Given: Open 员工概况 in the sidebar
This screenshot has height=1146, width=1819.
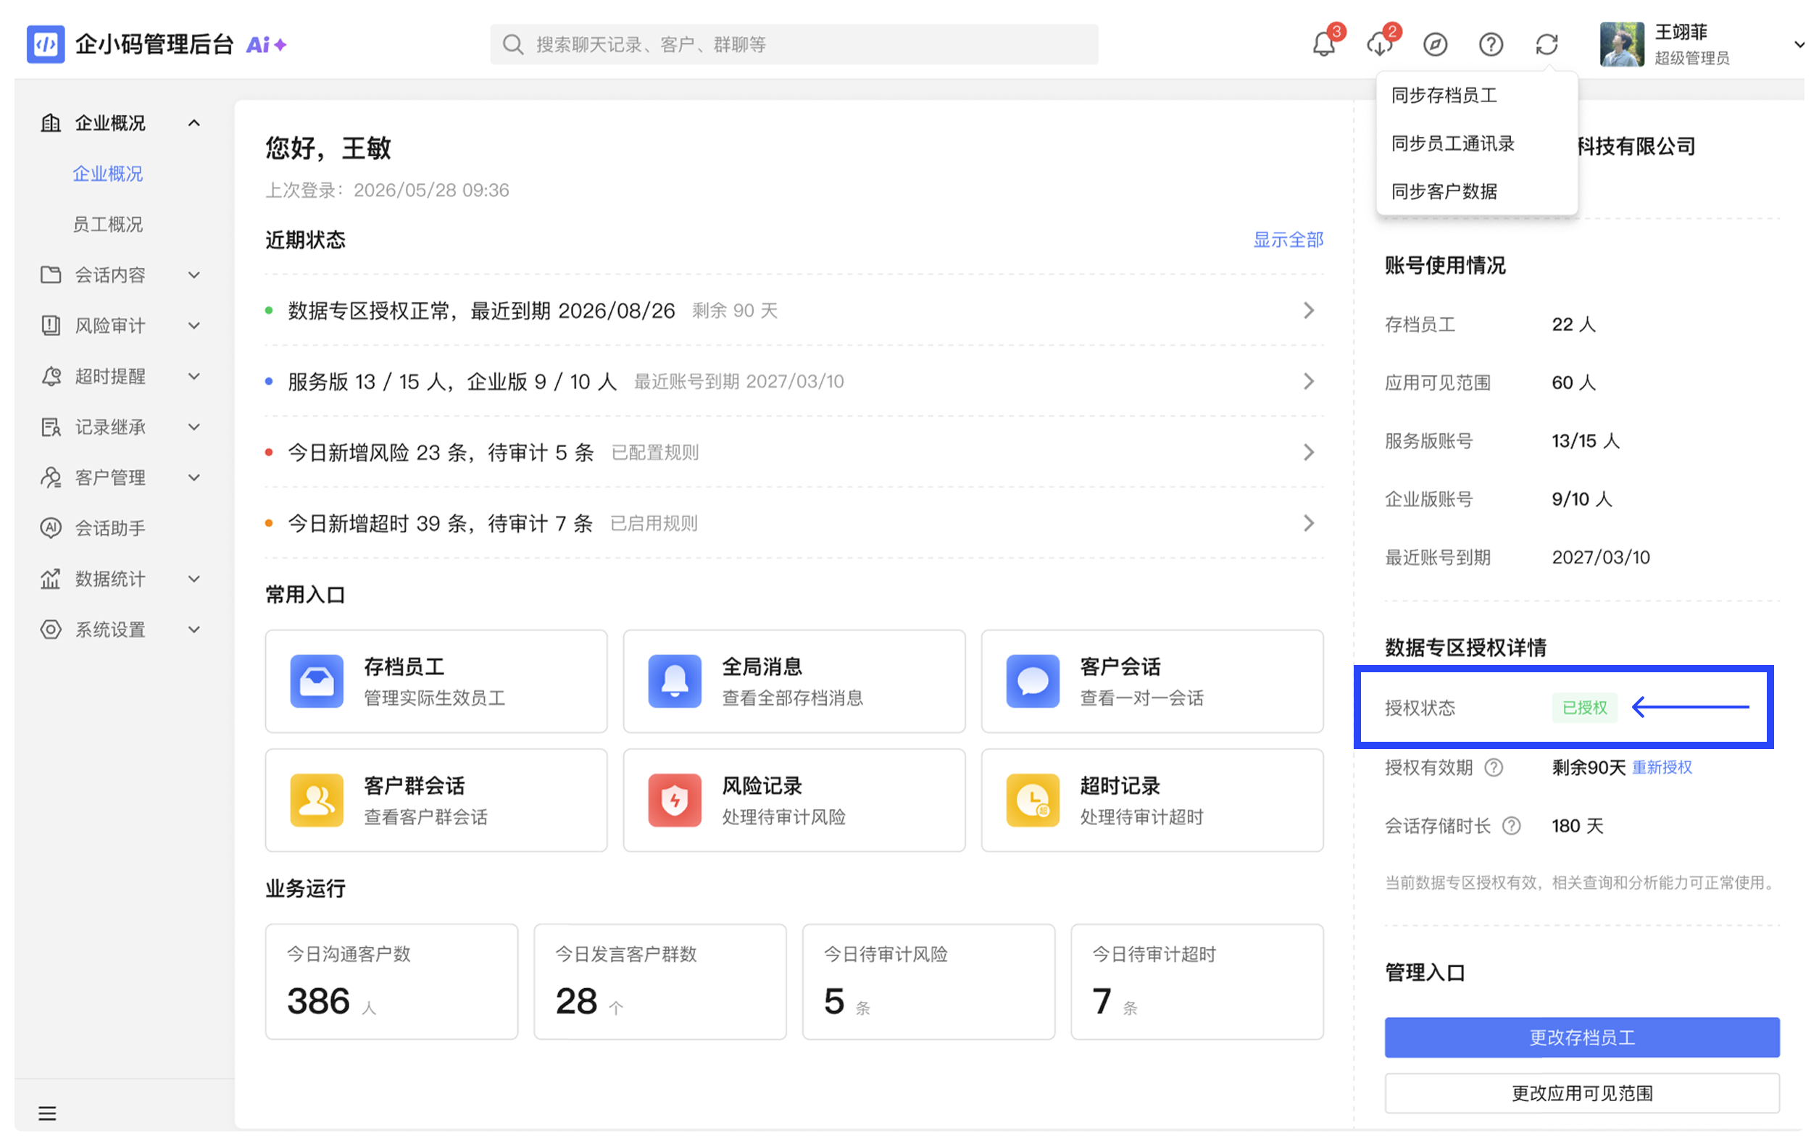Looking at the screenshot, I should point(109,226).
